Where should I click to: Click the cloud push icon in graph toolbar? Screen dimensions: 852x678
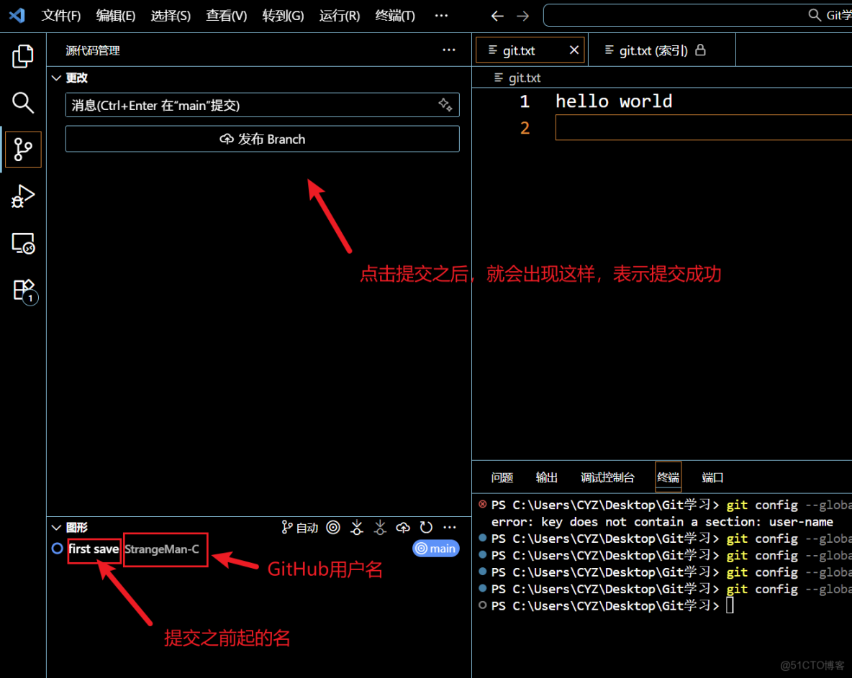[403, 527]
